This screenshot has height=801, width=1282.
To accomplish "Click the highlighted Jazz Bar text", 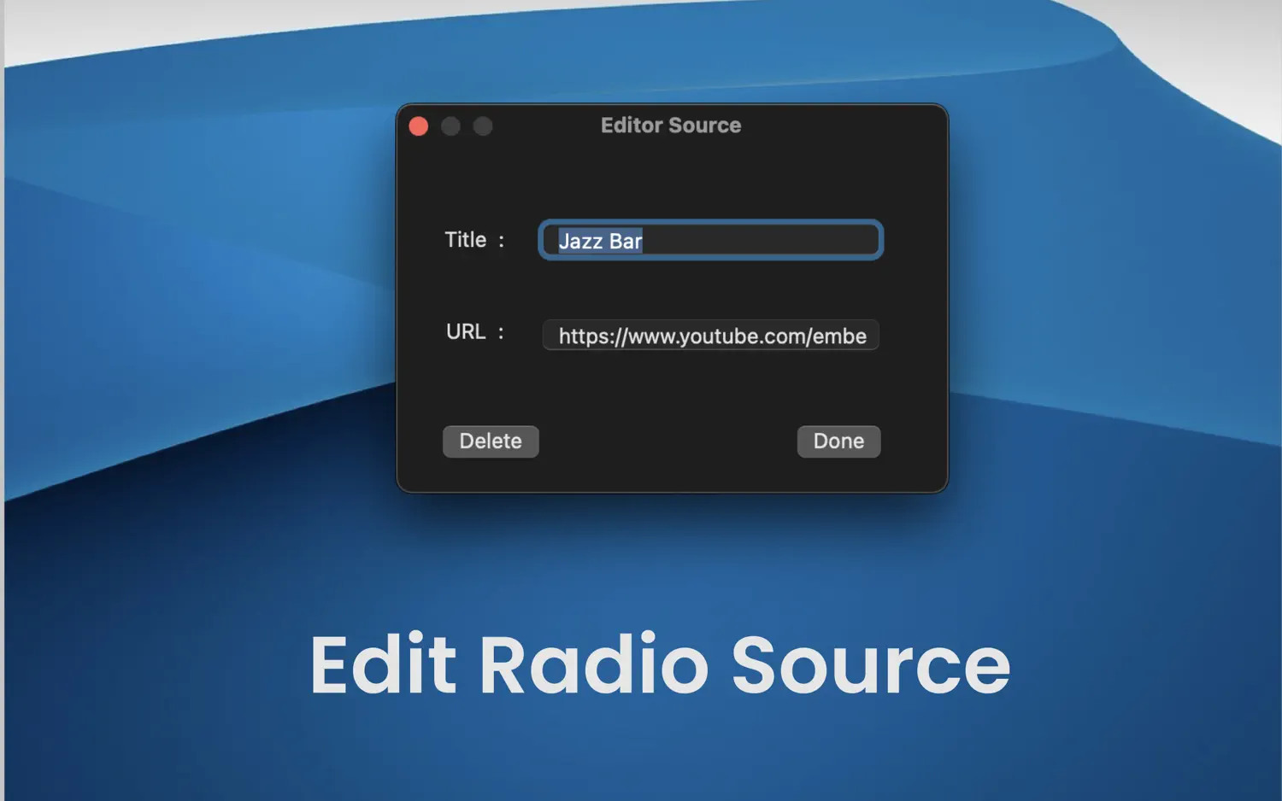I will (600, 242).
